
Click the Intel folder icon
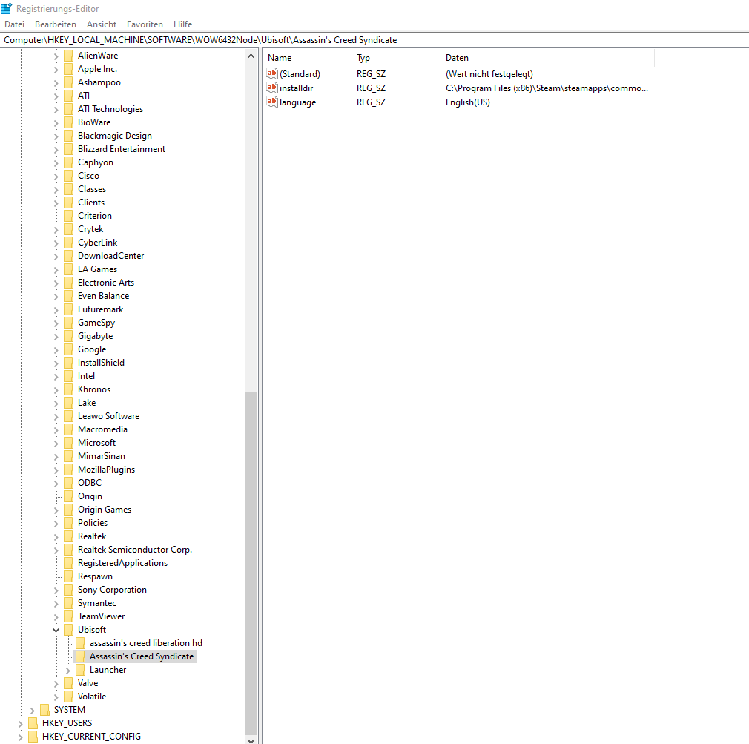(69, 376)
